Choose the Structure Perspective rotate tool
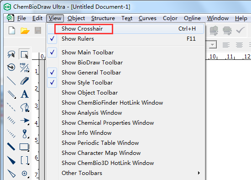Image resolution: width=251 pixels, height=180 pixels. coord(11,67)
